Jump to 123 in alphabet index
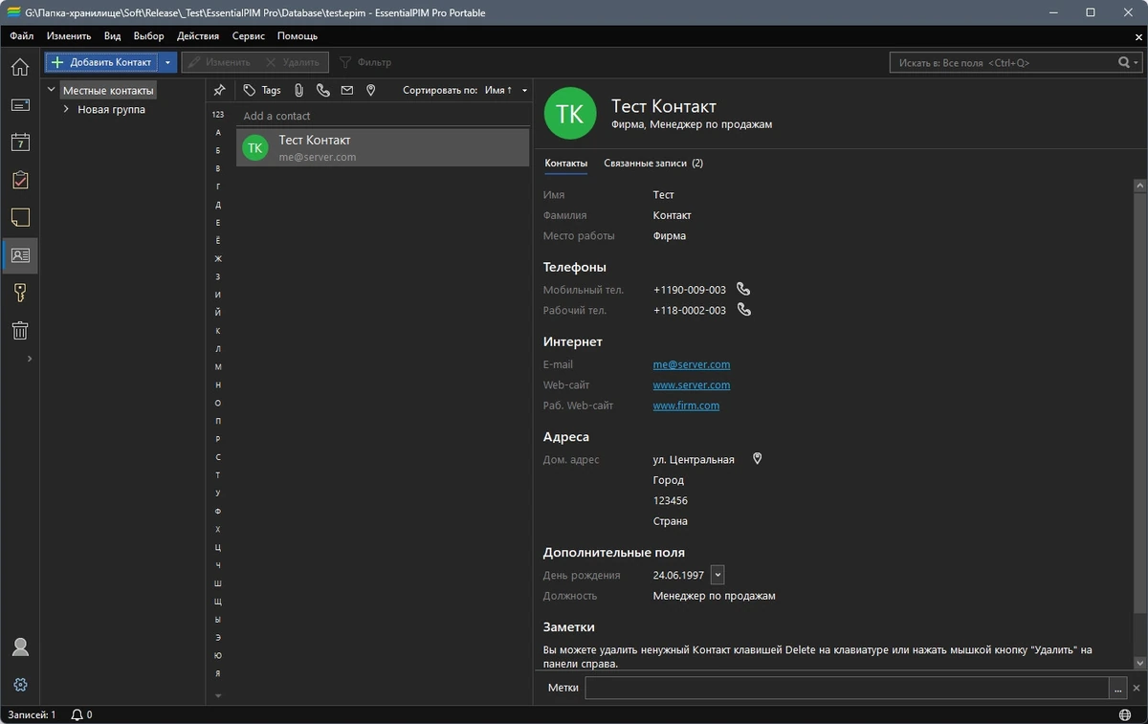1148x724 pixels. (218, 114)
